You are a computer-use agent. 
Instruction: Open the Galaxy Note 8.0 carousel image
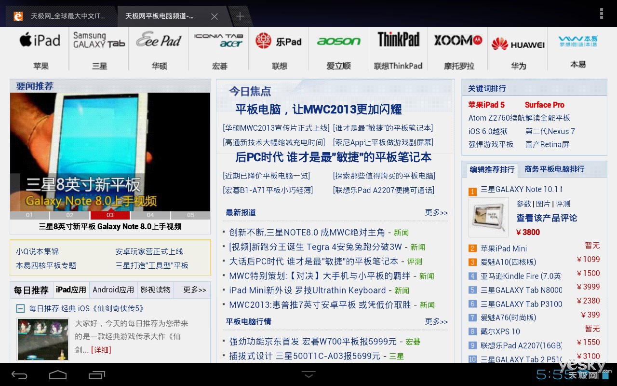pyautogui.click(x=110, y=152)
